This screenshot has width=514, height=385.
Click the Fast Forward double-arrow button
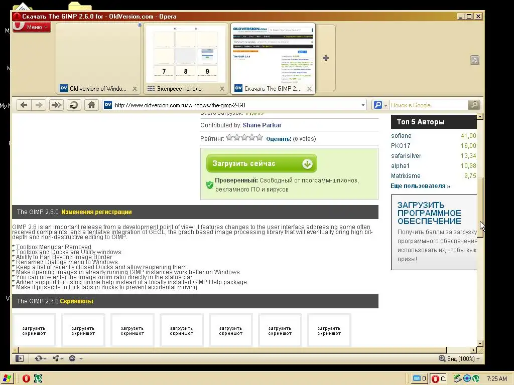tap(56, 105)
